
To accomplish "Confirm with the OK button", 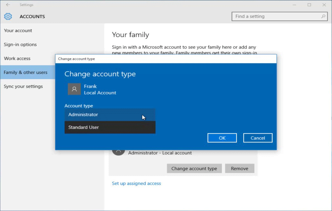I will tap(222, 138).
